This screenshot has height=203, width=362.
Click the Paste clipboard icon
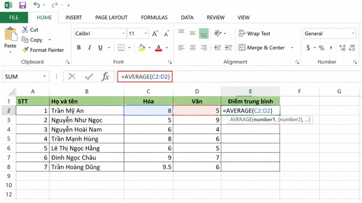point(10,34)
